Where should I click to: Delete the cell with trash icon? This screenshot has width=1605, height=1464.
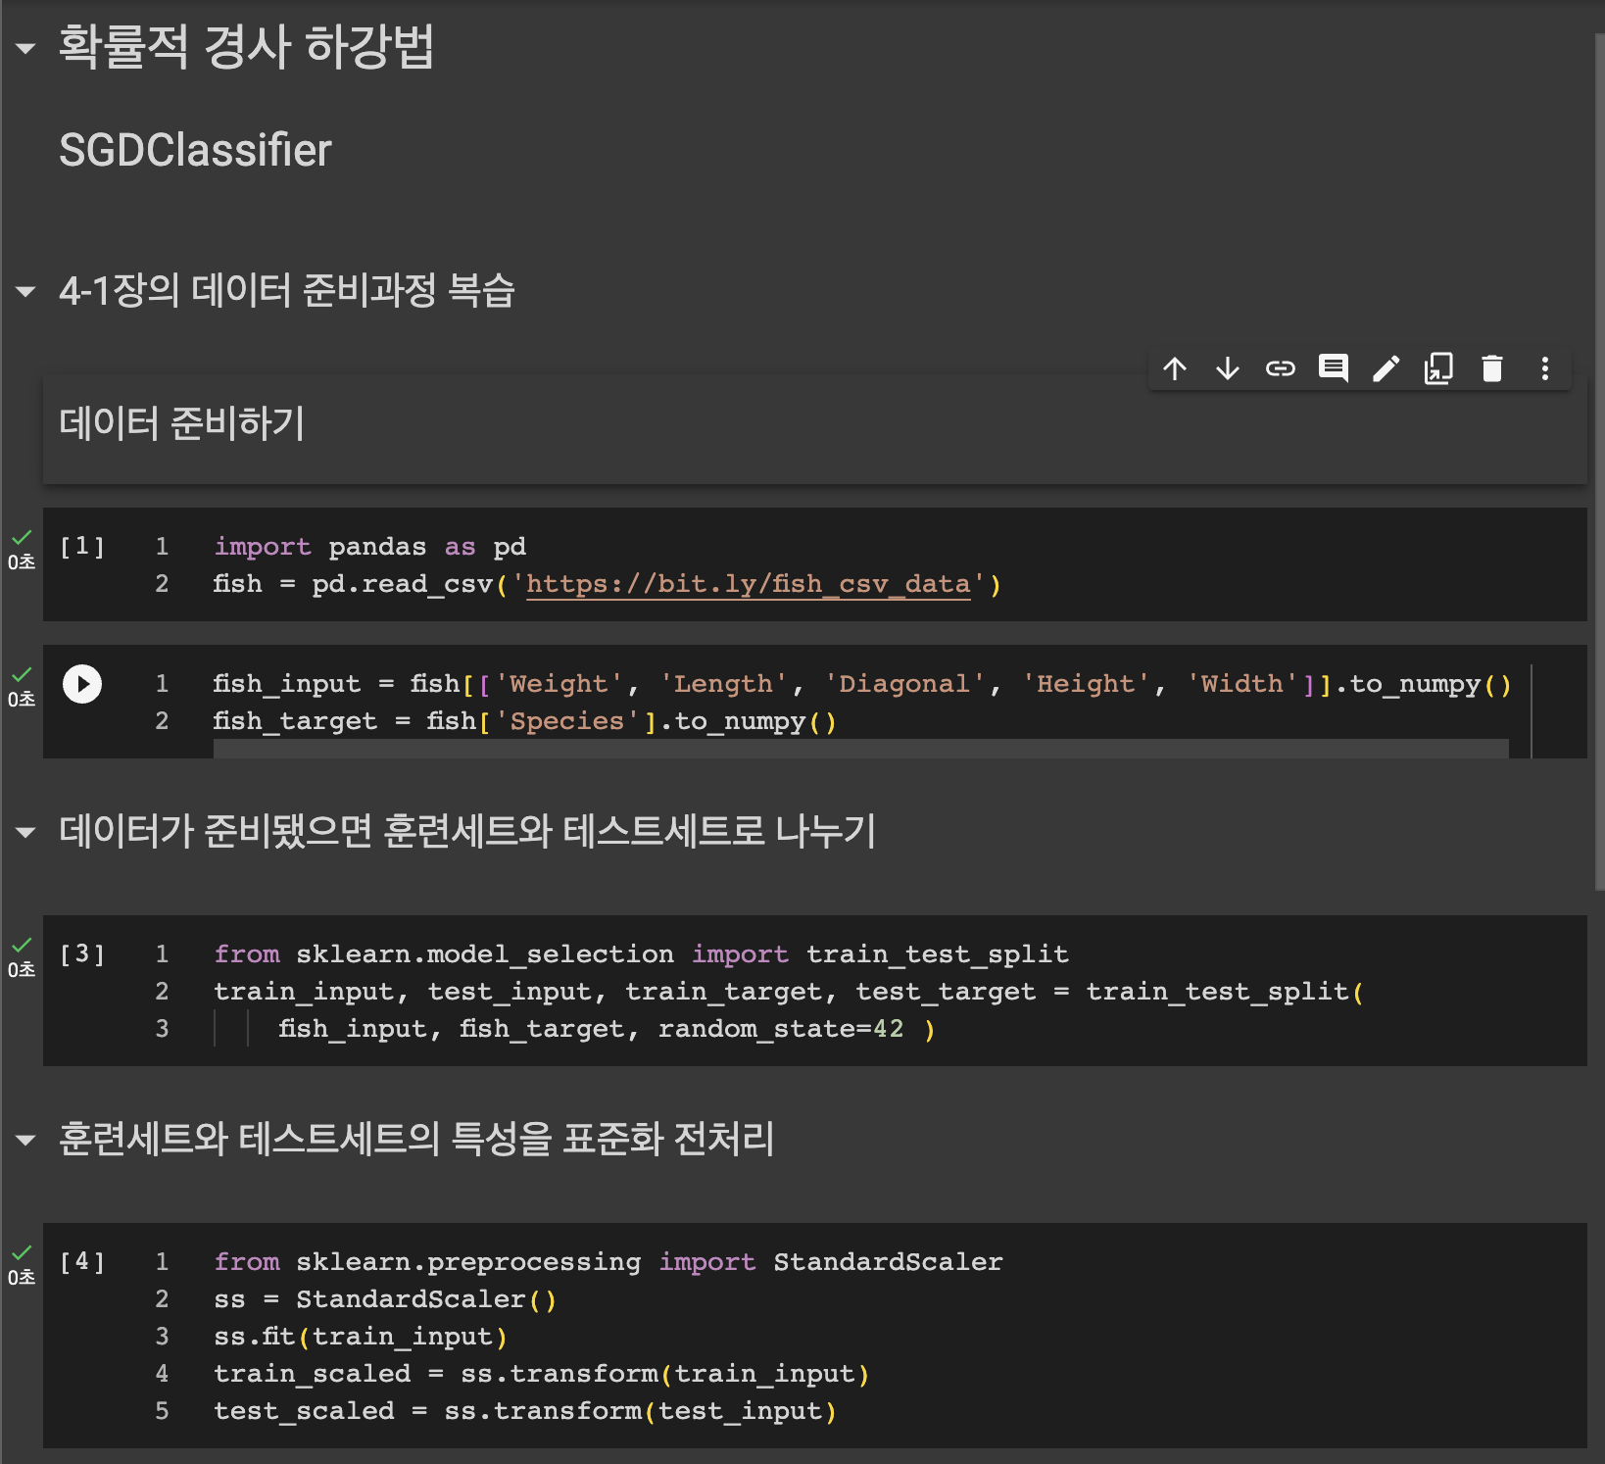coord(1492,368)
